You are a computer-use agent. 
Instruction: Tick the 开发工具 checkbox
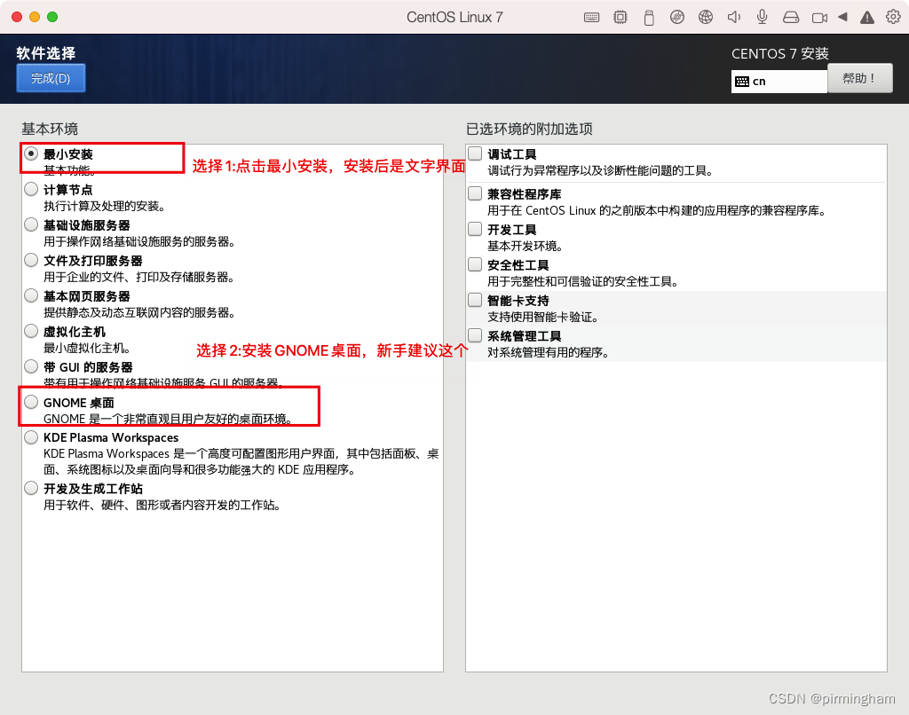(x=476, y=229)
